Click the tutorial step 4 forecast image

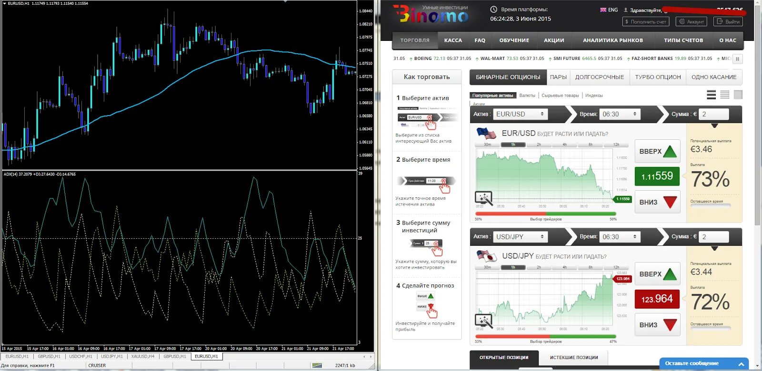pos(427,305)
